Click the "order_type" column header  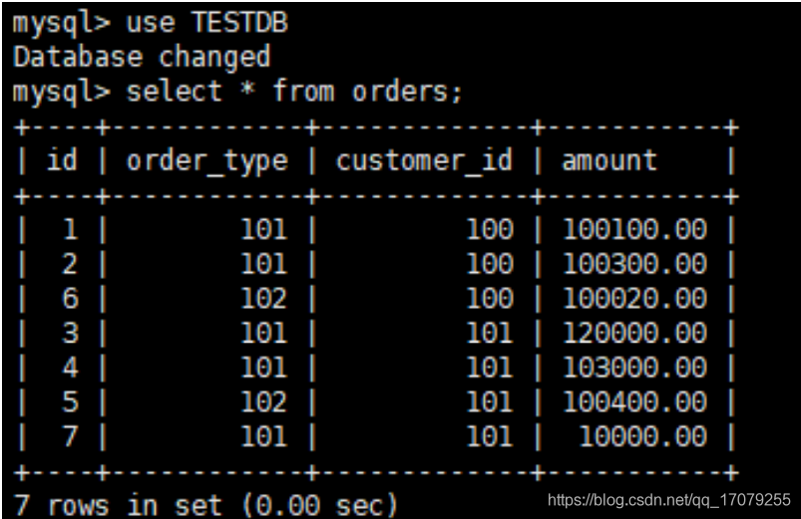coord(206,160)
